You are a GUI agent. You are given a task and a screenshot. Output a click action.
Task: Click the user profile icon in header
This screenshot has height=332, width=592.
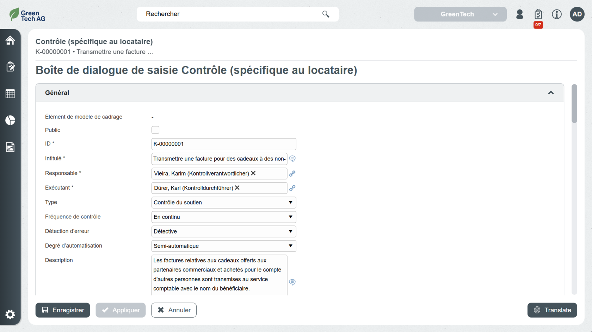coord(519,14)
